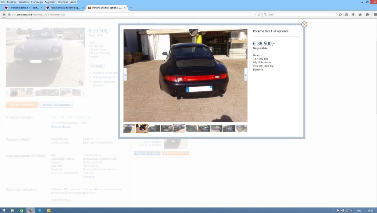Click '235 kW (320 CV)' in the popup
The height and width of the screenshot is (213, 377).
coord(264,66)
